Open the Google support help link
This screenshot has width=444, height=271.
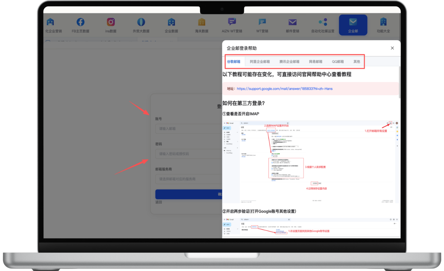pos(284,89)
